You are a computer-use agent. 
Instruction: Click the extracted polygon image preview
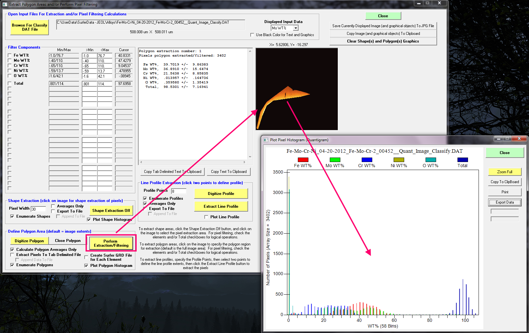click(297, 89)
